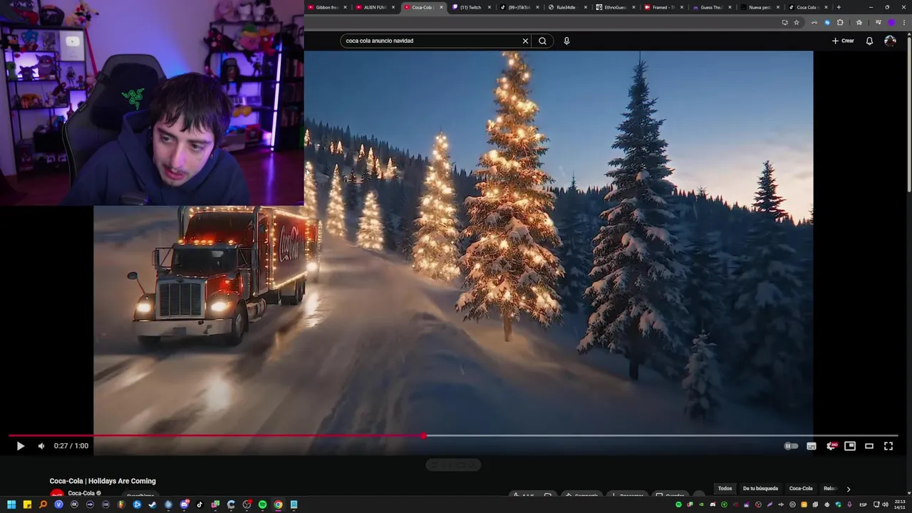Start voice search with microphone icon
The width and height of the screenshot is (912, 513).
click(x=566, y=41)
